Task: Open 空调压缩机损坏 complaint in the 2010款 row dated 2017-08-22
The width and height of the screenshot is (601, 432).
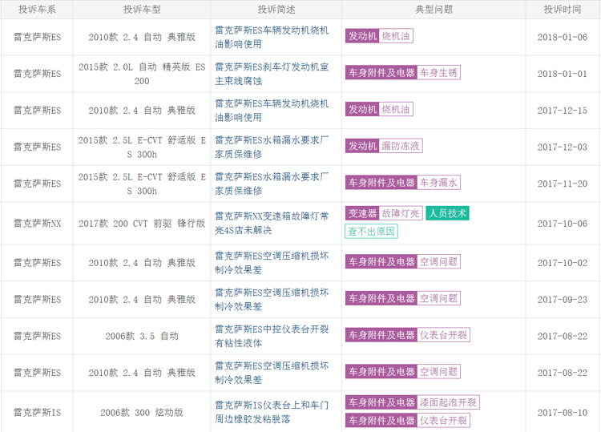Action: [x=272, y=373]
